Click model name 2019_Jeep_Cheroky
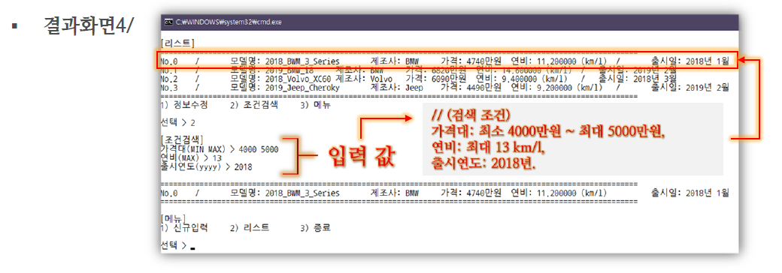Screen dimensions: 782x273 (x=302, y=88)
